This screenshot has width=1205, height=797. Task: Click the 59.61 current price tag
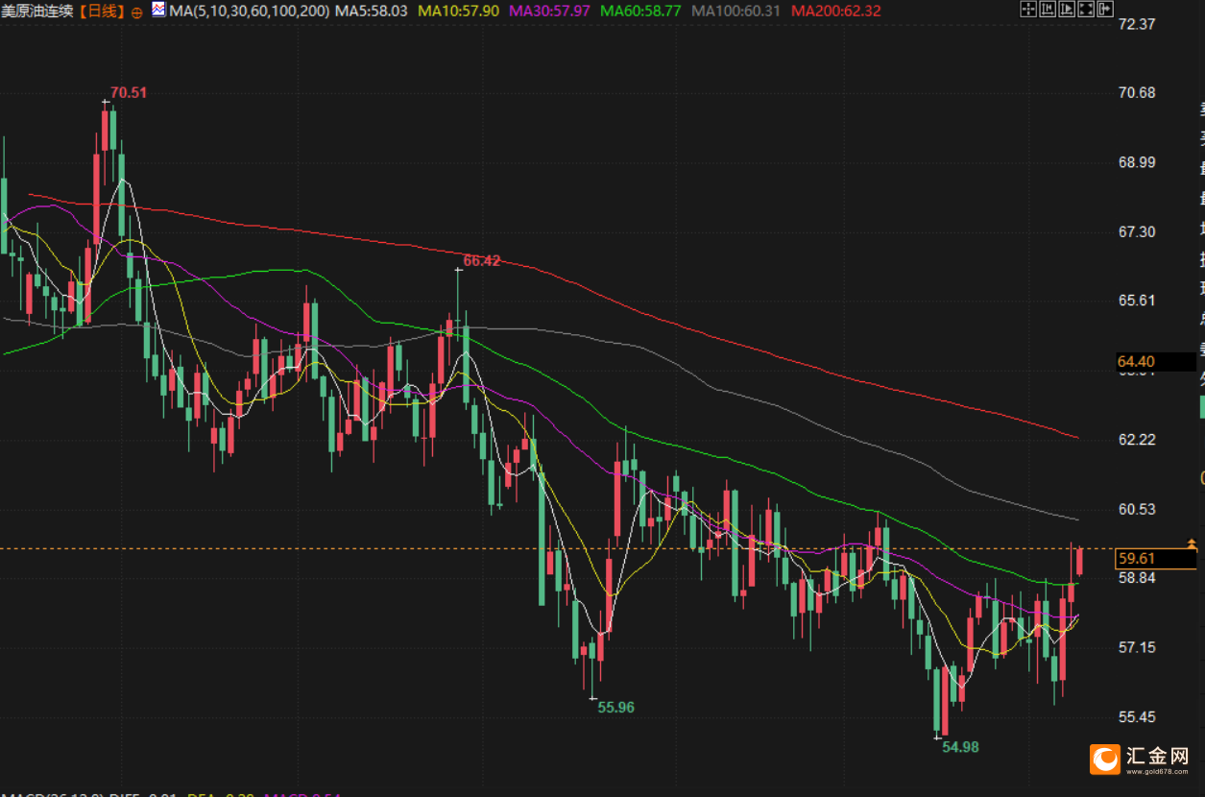[x=1156, y=558]
